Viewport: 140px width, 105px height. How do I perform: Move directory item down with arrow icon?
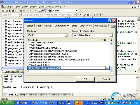click(x=111, y=40)
